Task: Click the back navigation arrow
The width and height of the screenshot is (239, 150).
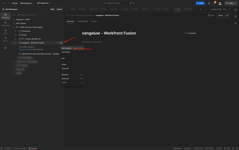Action: point(4,3)
